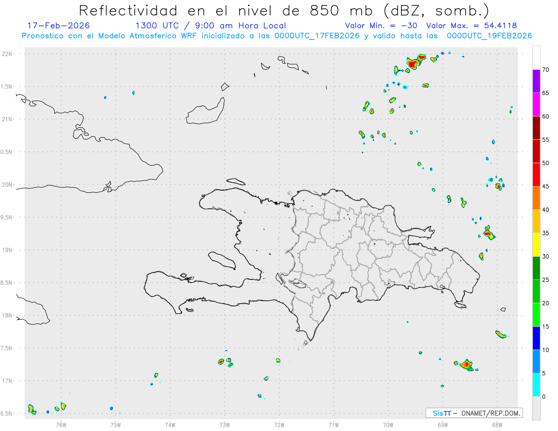Viewport: 558px width, 431px height.
Task: Pick the orange 40–45 dBZ colorbar swatch
Action: coord(536,198)
